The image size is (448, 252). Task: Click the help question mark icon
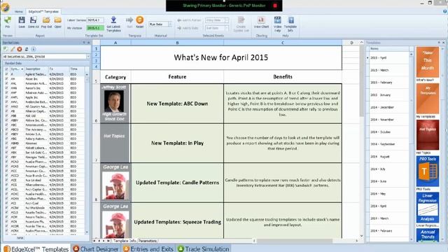[445, 11]
